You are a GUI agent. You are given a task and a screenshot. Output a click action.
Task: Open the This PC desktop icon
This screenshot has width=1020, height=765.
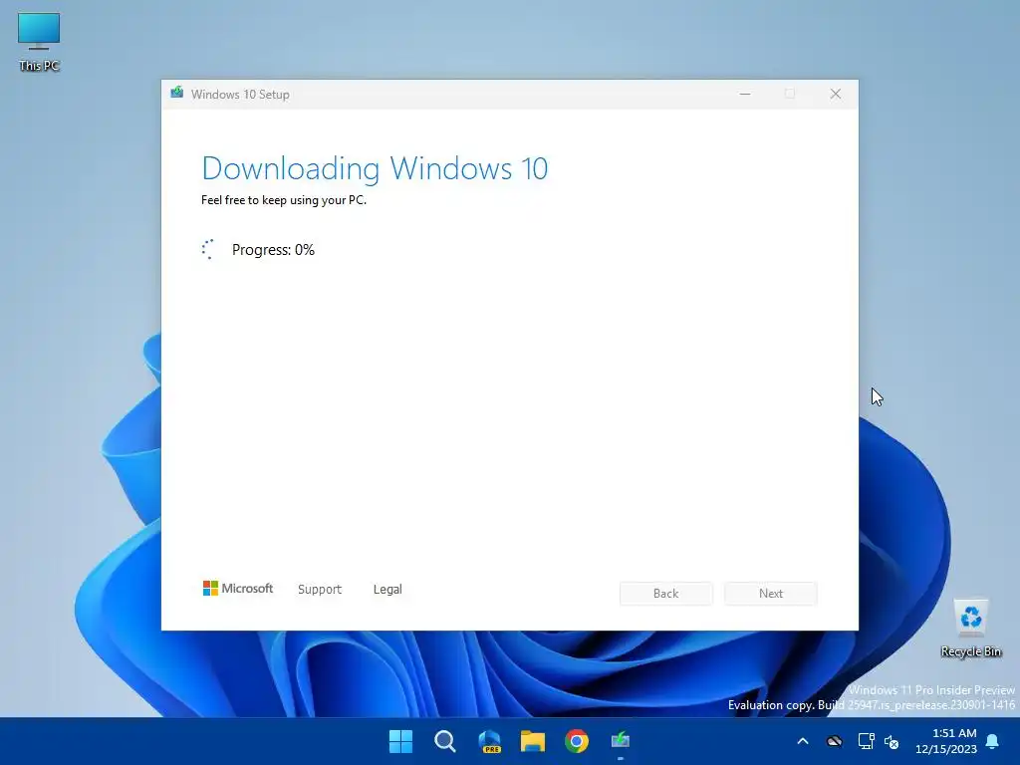click(39, 42)
